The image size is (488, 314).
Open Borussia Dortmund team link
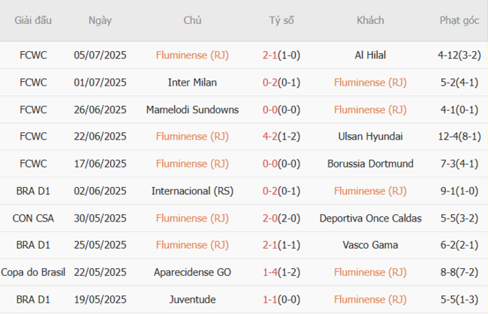[x=370, y=164]
